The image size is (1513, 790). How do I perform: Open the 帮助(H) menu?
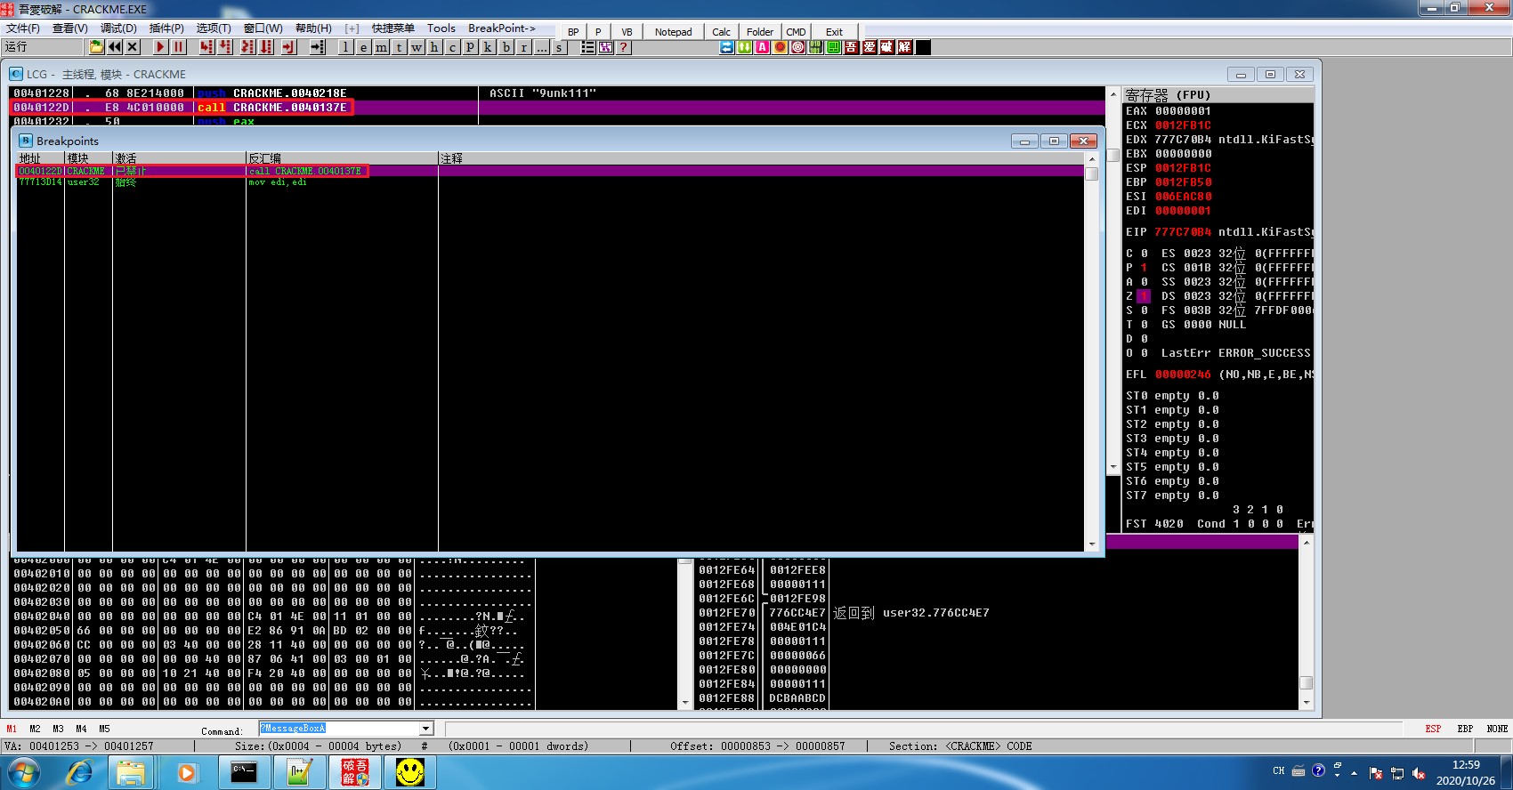pos(313,28)
